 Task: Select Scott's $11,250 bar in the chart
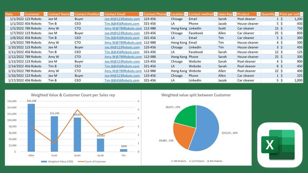[x=54, y=134]
